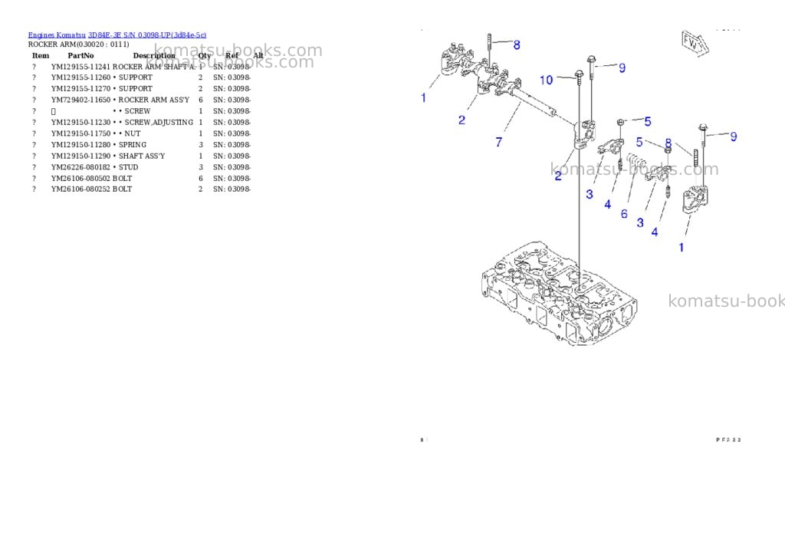Click the cylinder head drawing
Viewport: 785px width, 556px height.
559,294
